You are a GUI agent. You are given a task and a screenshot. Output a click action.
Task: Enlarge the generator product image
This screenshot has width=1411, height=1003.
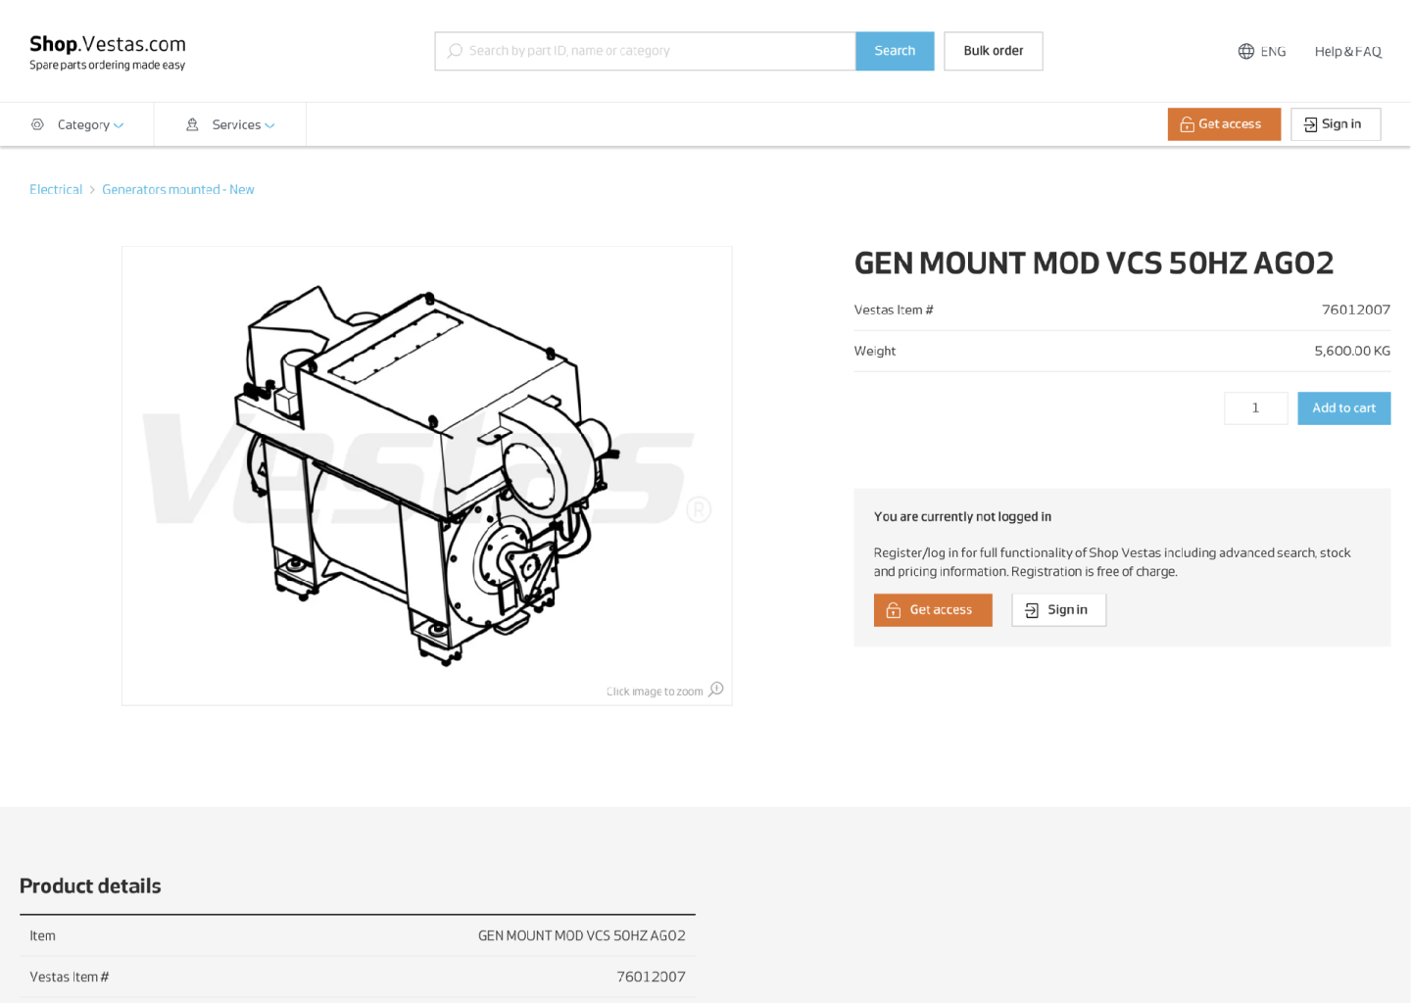click(x=426, y=475)
